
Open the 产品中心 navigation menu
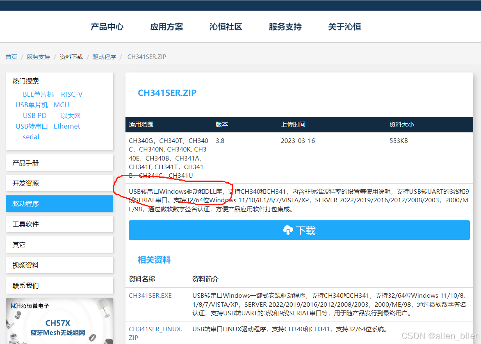pyautogui.click(x=107, y=27)
